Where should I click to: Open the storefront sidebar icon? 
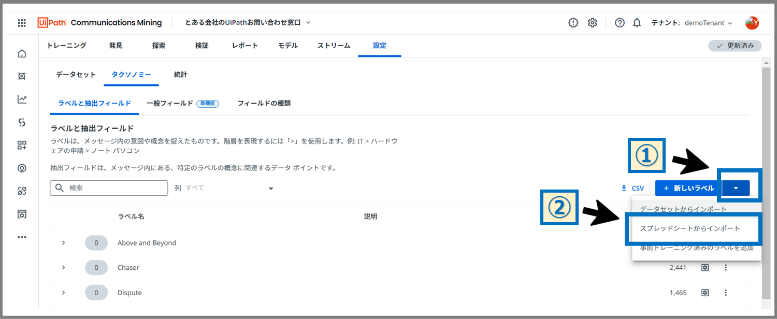pos(22,214)
